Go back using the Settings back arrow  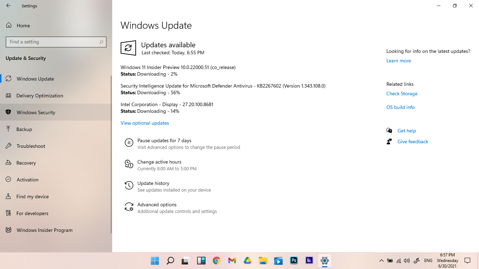tap(8, 6)
